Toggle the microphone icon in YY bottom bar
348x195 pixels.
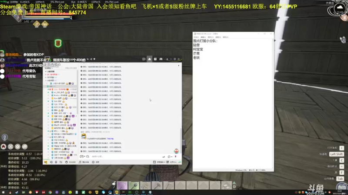point(56,162)
